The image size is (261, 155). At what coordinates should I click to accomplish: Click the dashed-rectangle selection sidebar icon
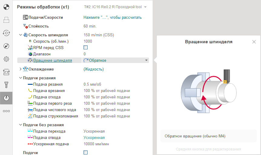pos(6,20)
